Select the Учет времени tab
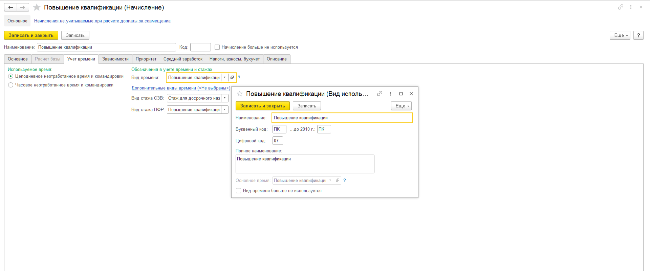 [x=81, y=59]
